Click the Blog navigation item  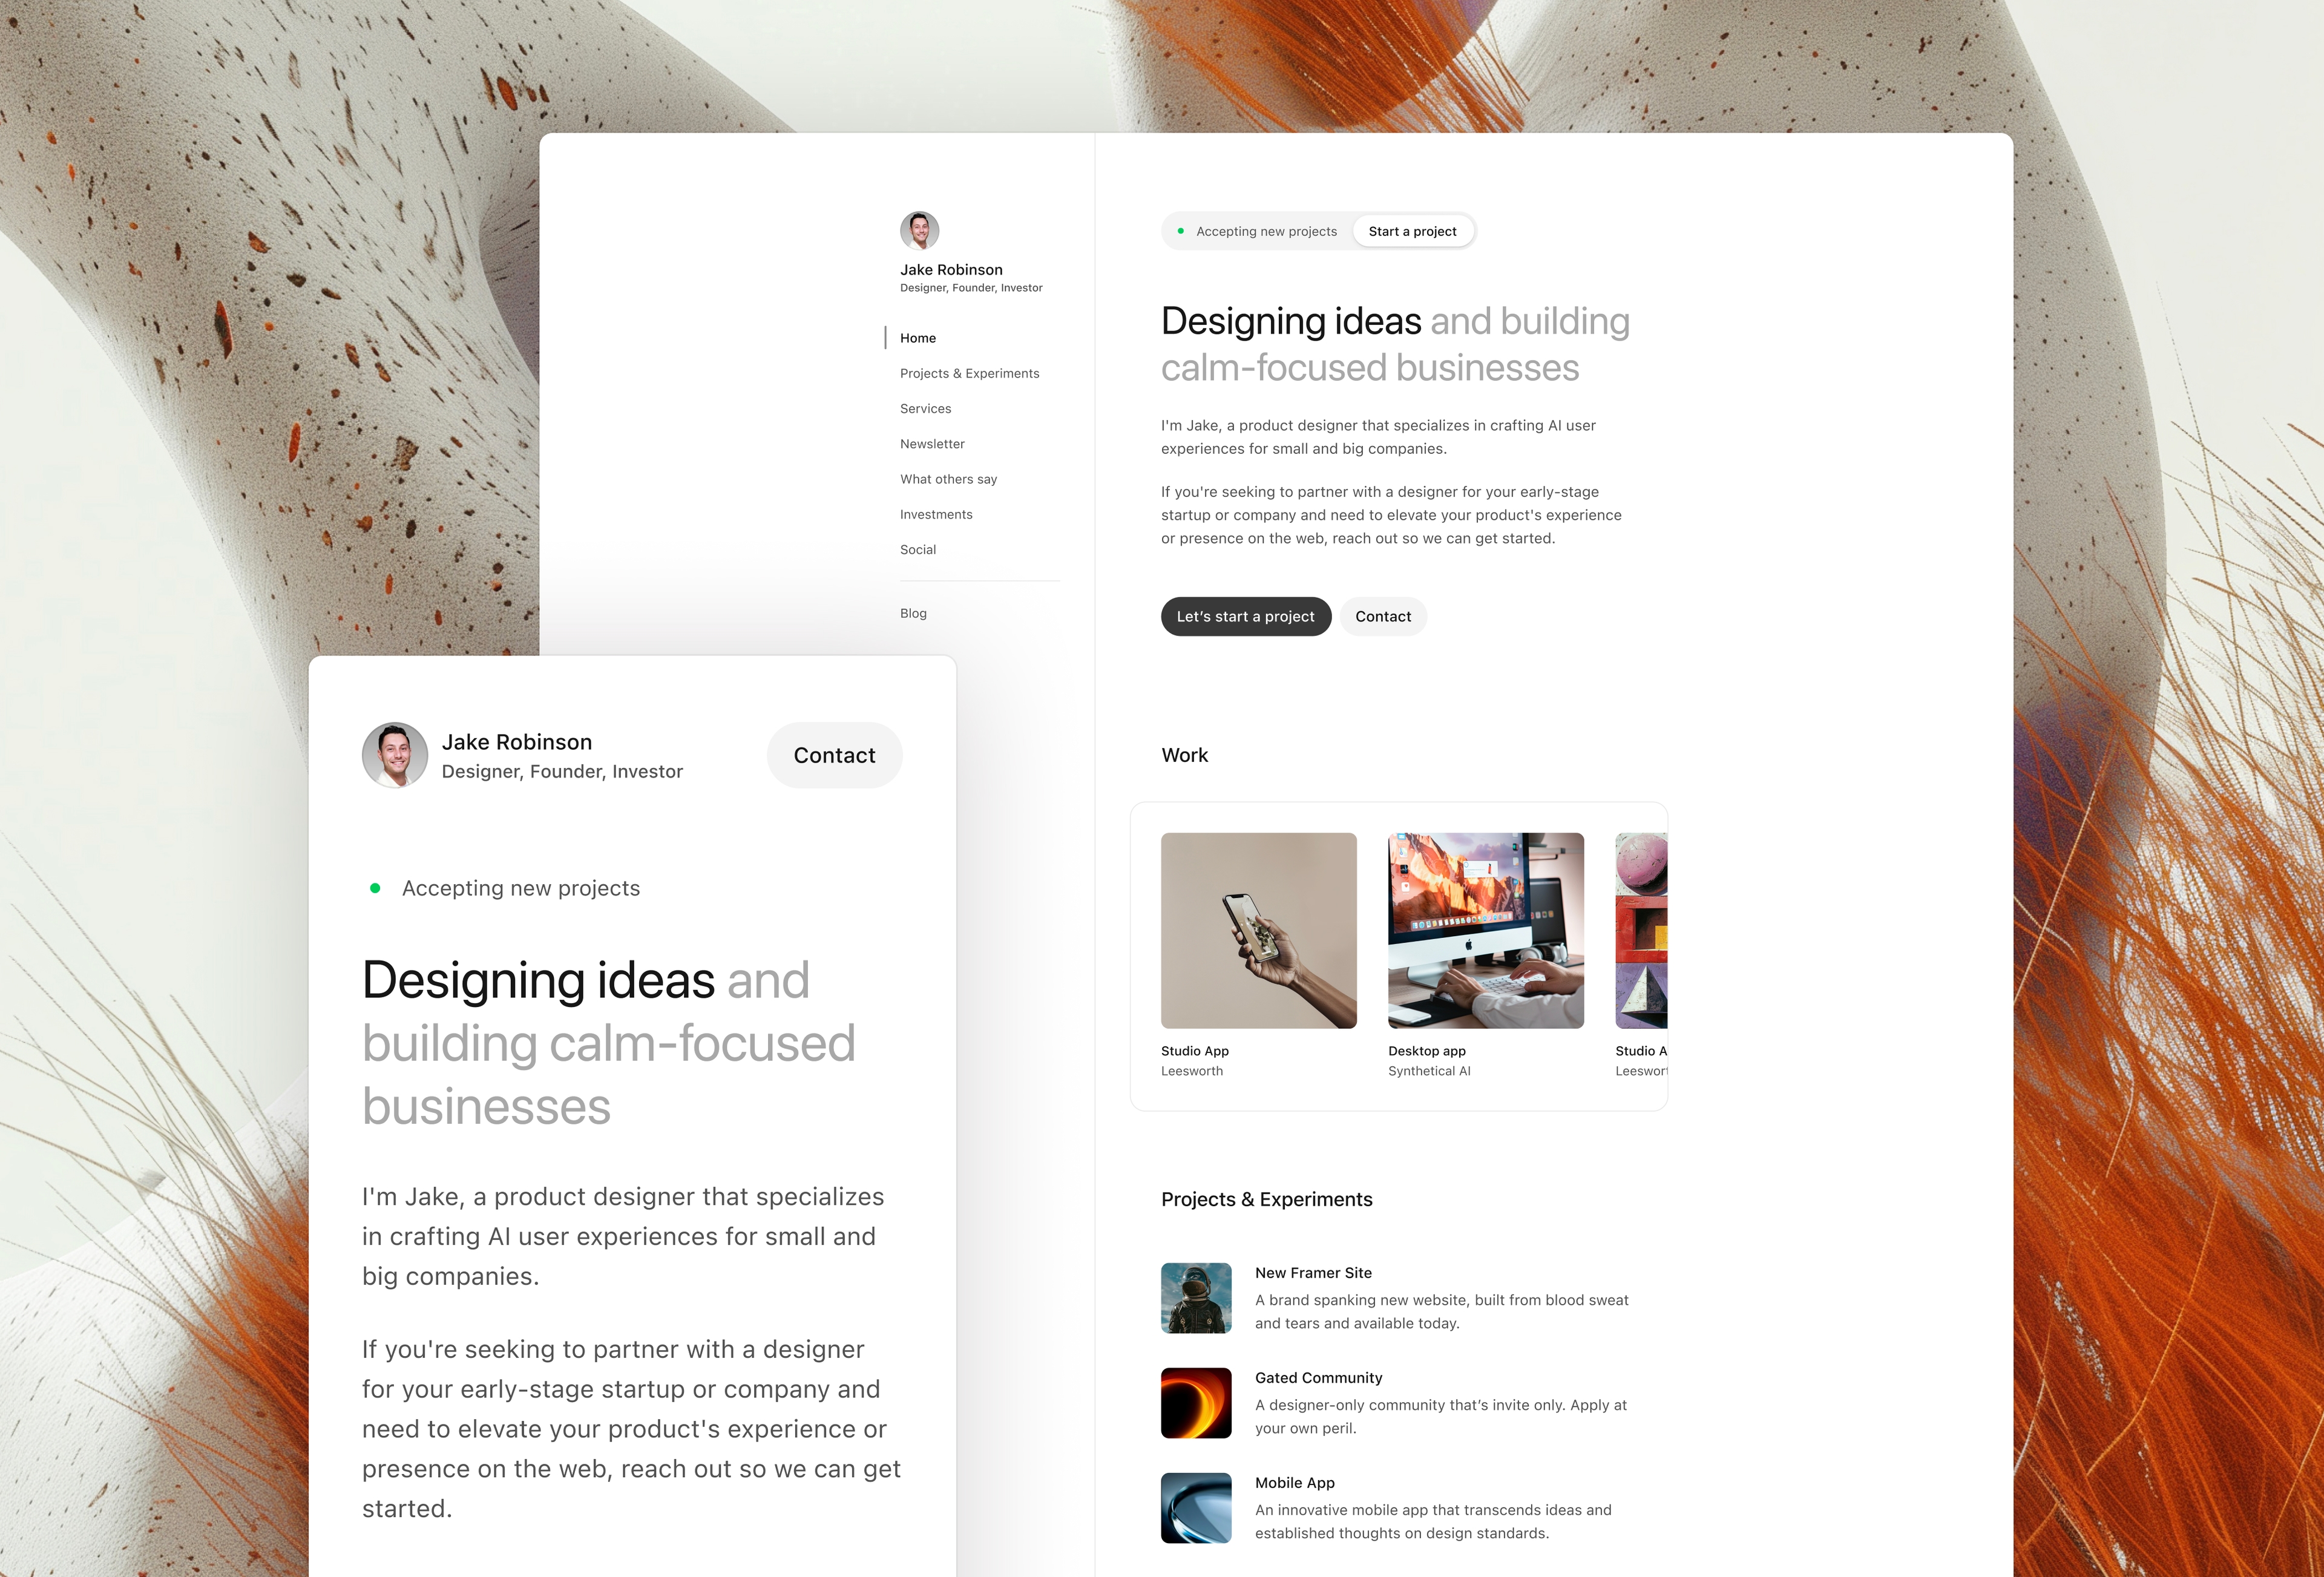point(913,612)
